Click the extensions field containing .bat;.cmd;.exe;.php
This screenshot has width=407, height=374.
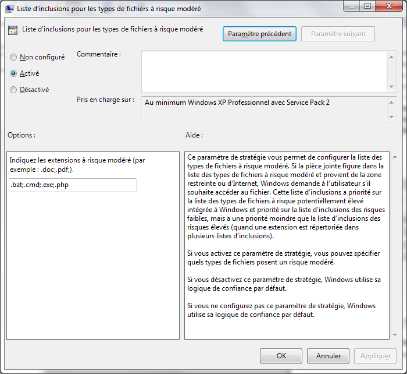click(x=73, y=185)
